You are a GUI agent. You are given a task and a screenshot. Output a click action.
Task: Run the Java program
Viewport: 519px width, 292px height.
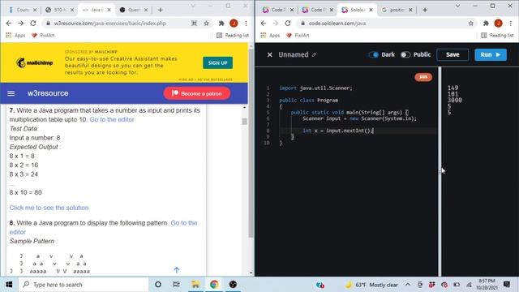[x=491, y=54]
